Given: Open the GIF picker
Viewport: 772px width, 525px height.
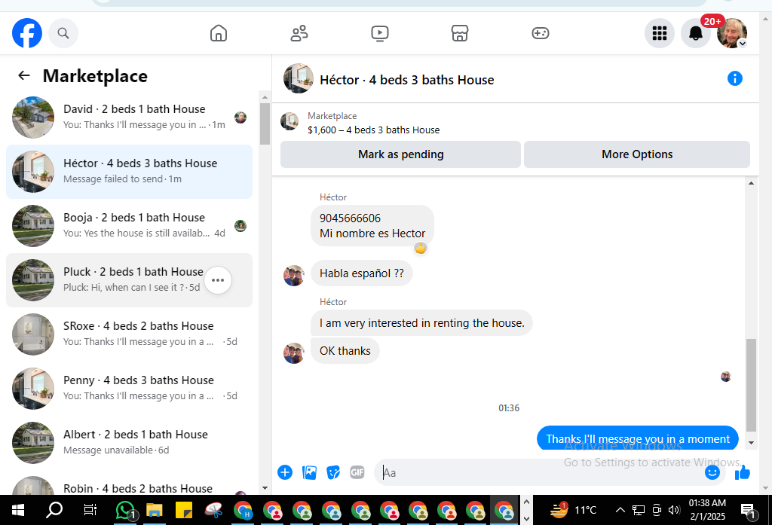Looking at the screenshot, I should click(x=357, y=472).
